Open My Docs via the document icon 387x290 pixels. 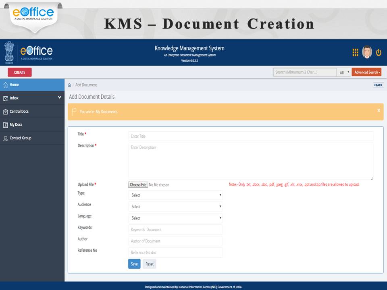coord(6,124)
